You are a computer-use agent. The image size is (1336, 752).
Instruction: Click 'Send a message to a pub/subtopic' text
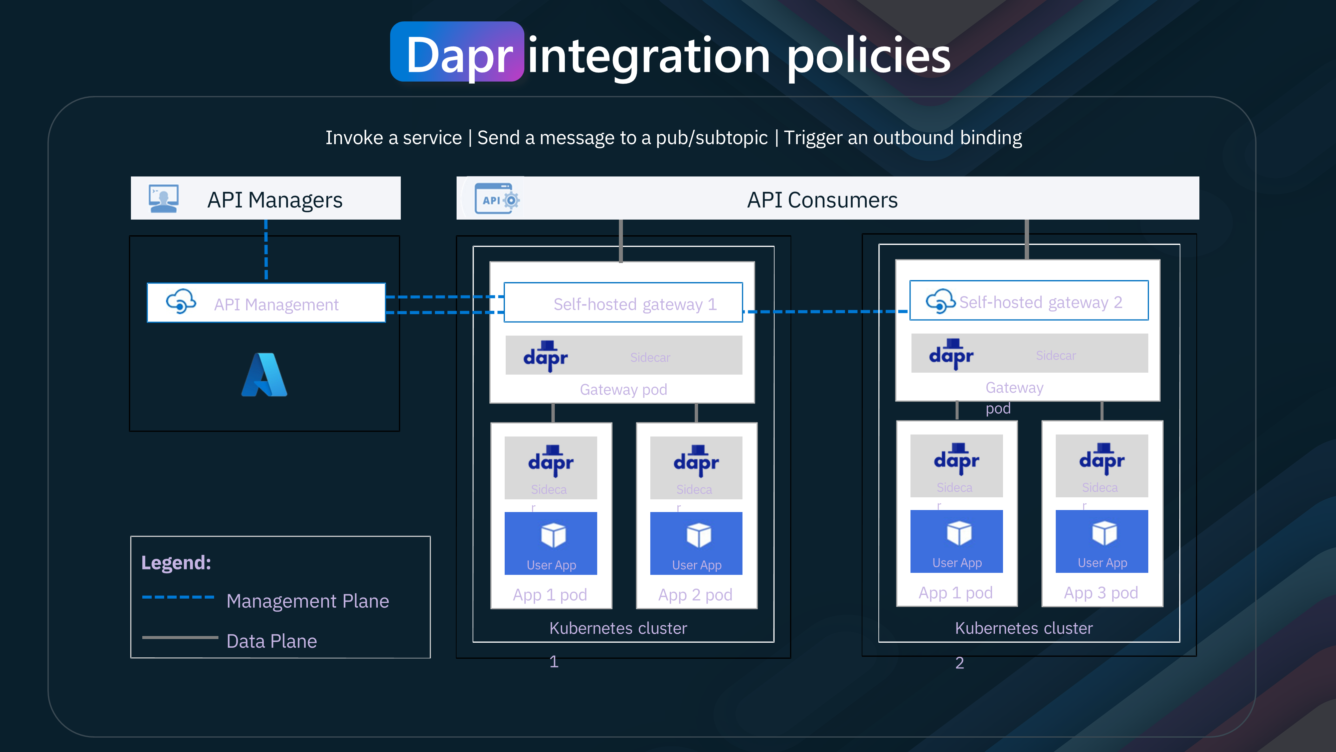click(622, 137)
